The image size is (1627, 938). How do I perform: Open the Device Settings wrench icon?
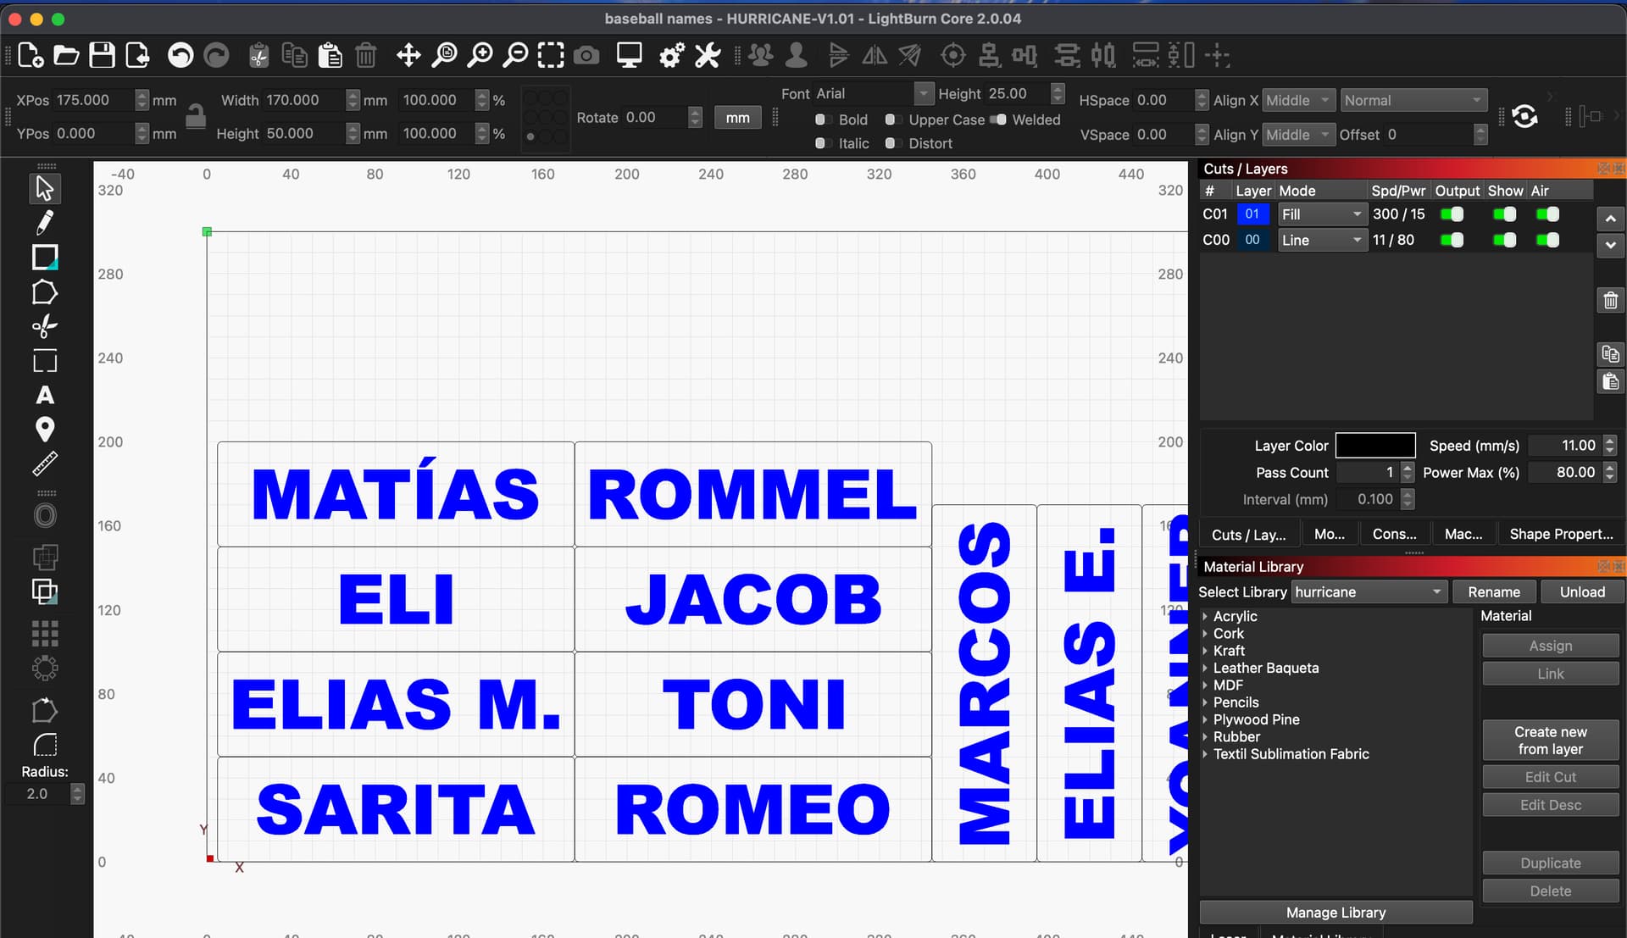(708, 56)
